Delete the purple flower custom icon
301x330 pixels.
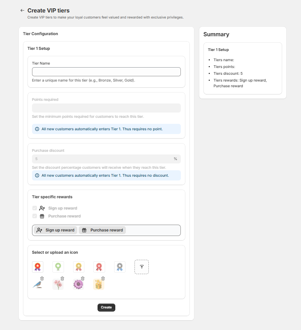(83, 278)
